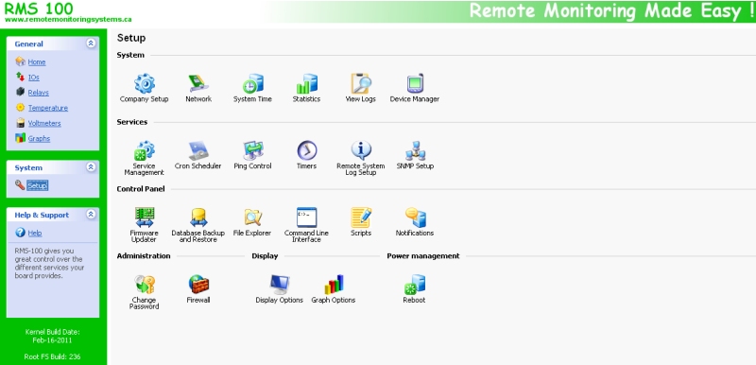756x365 pixels.
Task: Click the Setup wrench icon in sidebar
Action: [x=20, y=184]
